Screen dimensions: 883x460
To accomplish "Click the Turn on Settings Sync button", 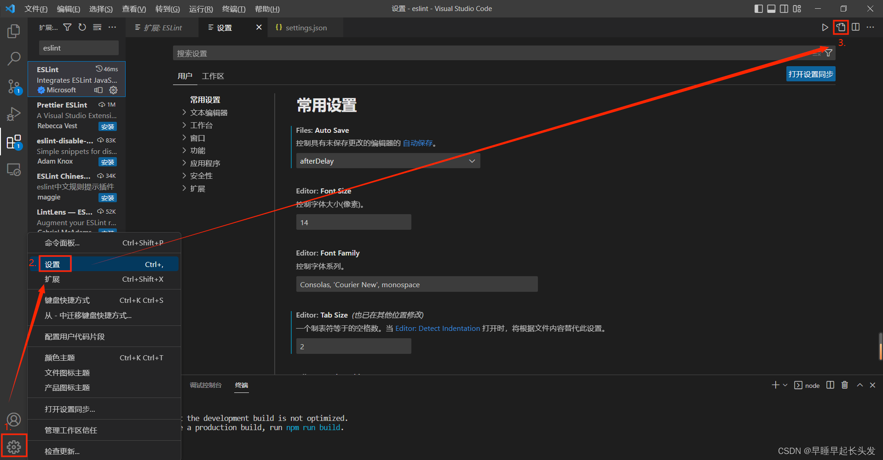I will 811,74.
